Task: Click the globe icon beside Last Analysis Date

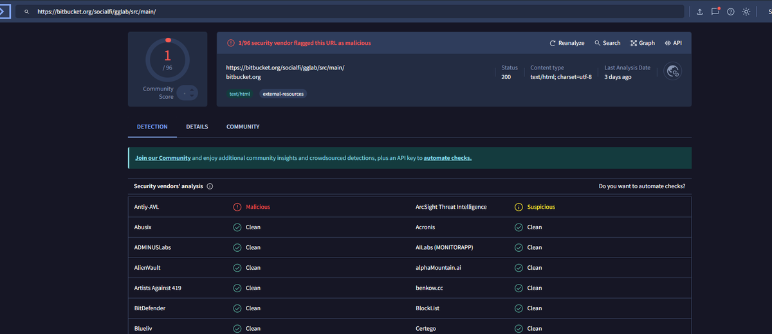Action: click(674, 71)
